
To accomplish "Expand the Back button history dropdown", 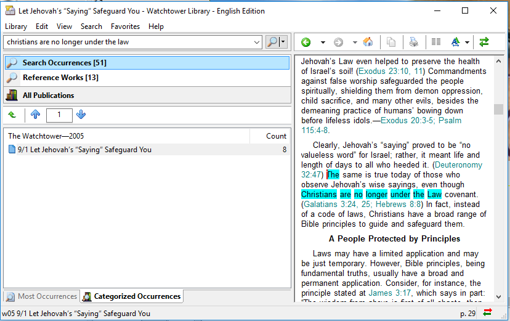I will (321, 42).
